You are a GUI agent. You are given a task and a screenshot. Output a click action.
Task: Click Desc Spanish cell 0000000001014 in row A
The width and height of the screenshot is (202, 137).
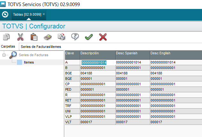133,63
